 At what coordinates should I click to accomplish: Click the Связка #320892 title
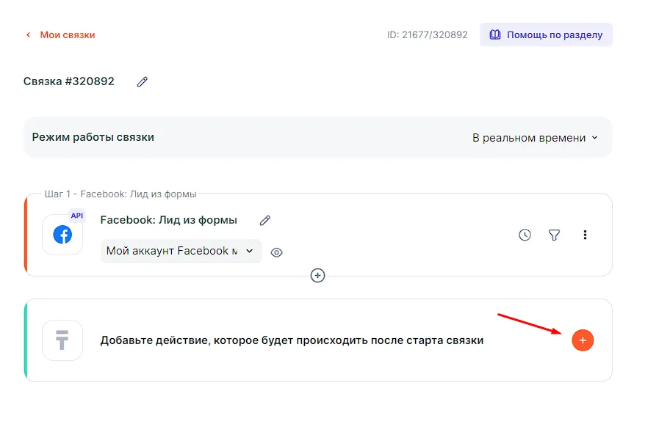pos(69,81)
